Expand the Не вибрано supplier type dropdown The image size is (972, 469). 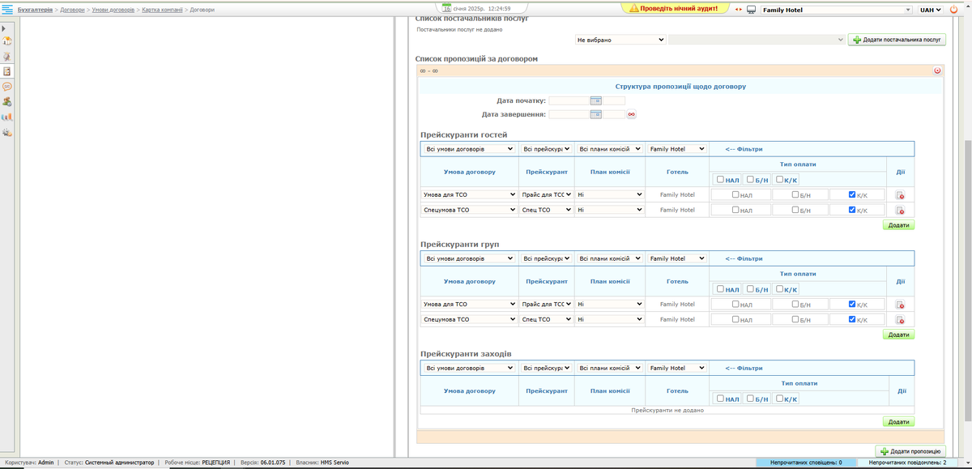[620, 39]
